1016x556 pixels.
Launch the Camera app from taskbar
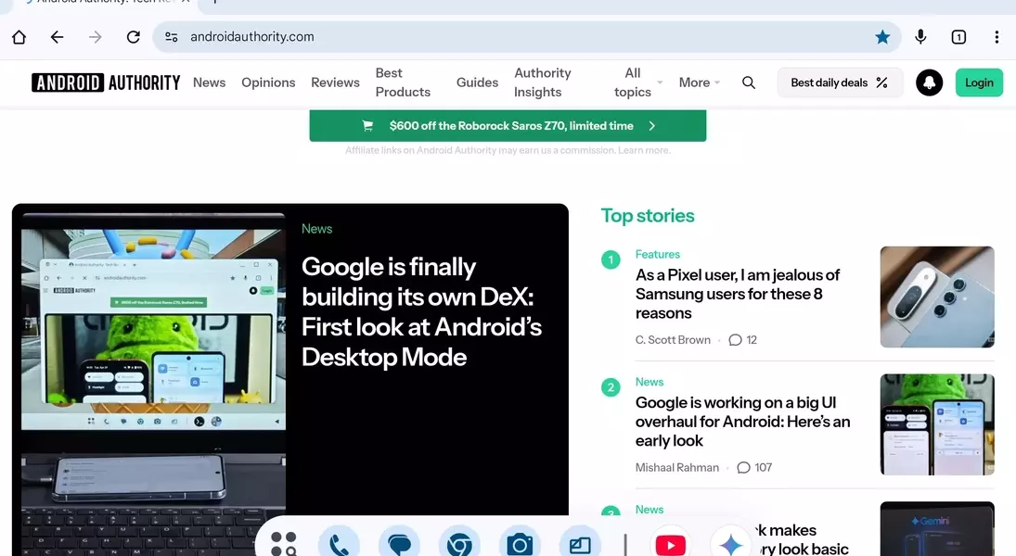pos(520,544)
